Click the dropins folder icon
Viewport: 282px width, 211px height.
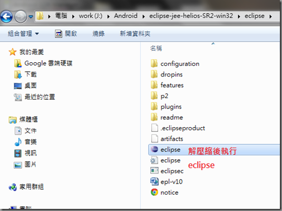pos(154,74)
